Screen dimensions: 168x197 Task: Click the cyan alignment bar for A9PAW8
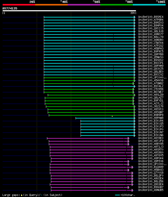[105, 118]
